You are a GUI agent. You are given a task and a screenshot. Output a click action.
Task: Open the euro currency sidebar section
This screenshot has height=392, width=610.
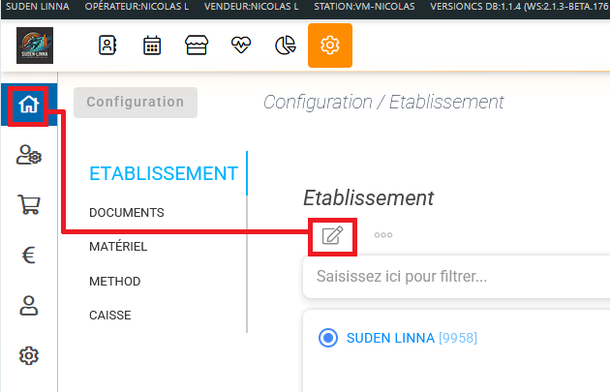click(28, 256)
